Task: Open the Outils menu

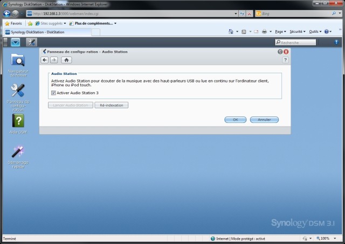Action: [x=315, y=32]
